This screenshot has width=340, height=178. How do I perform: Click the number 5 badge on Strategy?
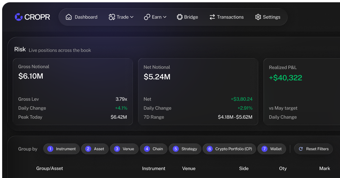[x=176, y=149]
